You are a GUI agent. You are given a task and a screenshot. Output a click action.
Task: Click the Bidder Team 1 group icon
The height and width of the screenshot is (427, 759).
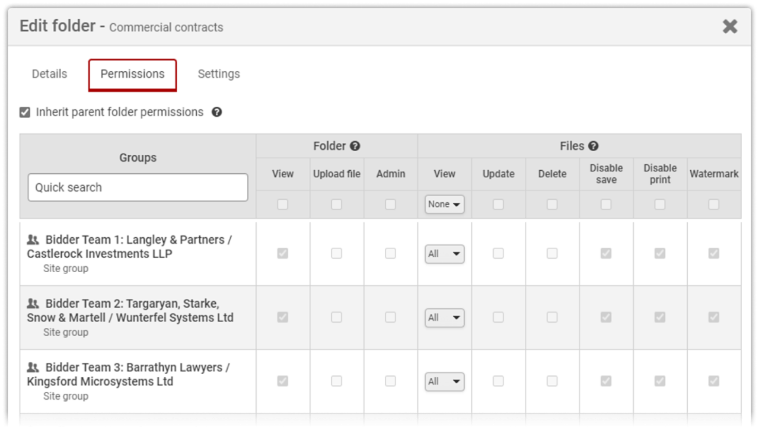(33, 240)
